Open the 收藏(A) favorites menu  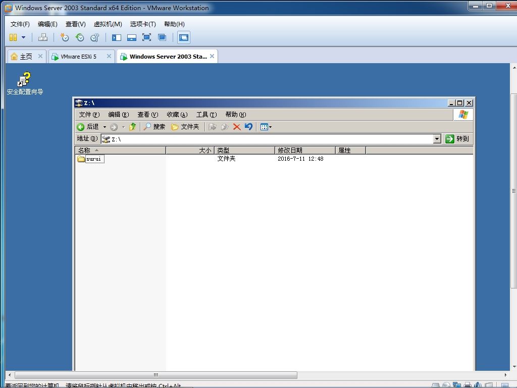[x=177, y=115]
